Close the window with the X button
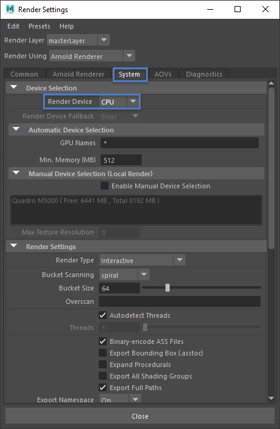 [x=265, y=9]
